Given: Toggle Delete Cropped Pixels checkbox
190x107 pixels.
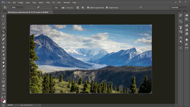Looking at the screenshot, I should point(88,7).
